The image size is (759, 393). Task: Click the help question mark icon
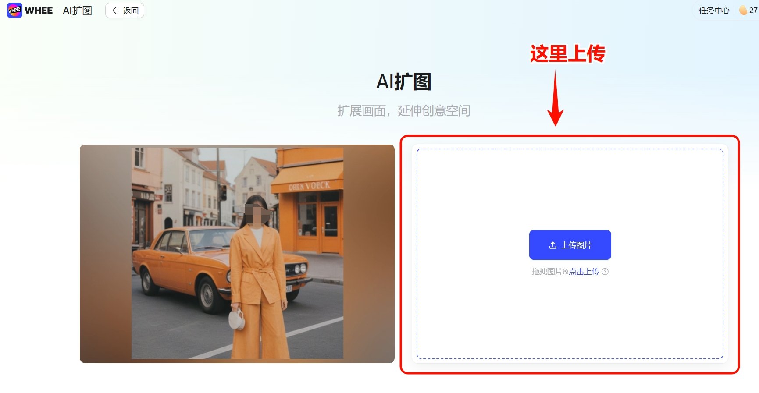click(605, 272)
